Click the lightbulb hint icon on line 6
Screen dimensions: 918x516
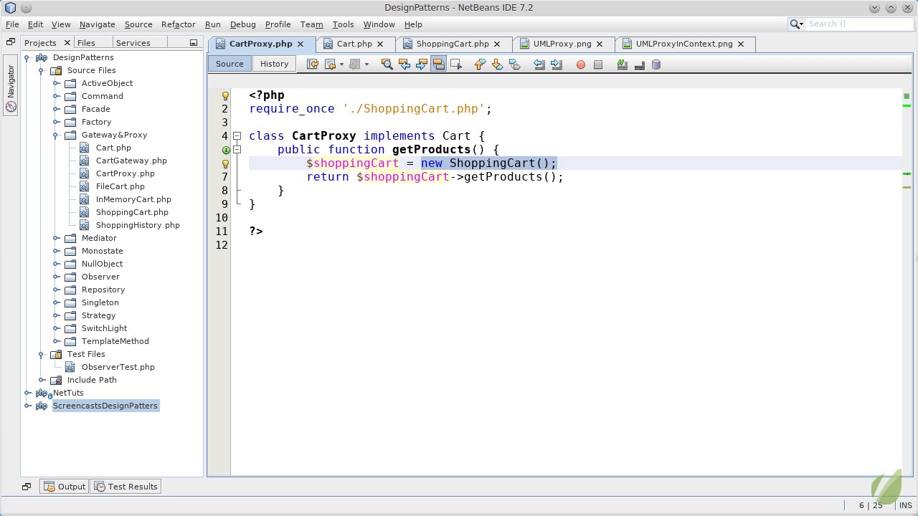[x=225, y=163]
